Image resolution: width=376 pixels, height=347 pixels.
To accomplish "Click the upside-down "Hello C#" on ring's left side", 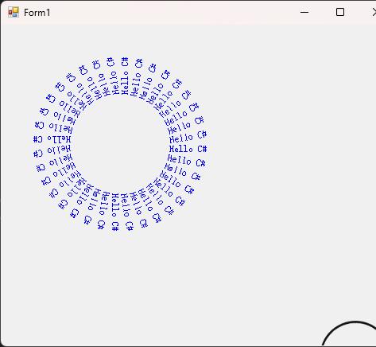I will point(52,139).
